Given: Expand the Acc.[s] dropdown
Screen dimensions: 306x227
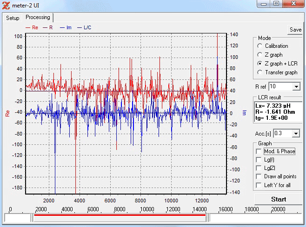Looking at the screenshot, I should (x=296, y=133).
